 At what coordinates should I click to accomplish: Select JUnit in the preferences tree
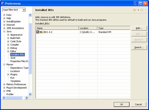[x=13, y=58]
